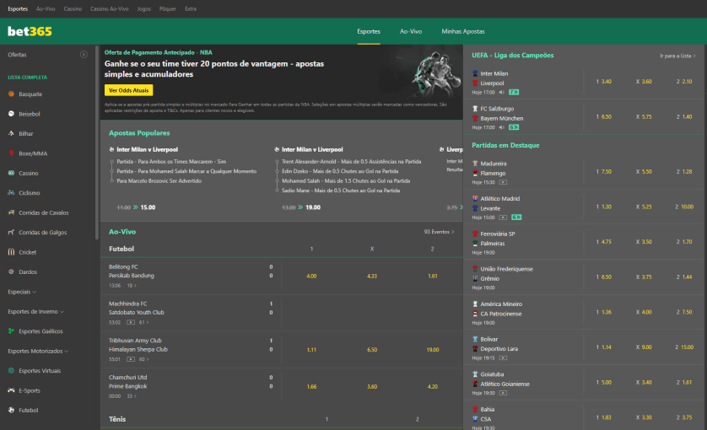Expand Esportes Motorizados section
This screenshot has width=707, height=430.
38,351
